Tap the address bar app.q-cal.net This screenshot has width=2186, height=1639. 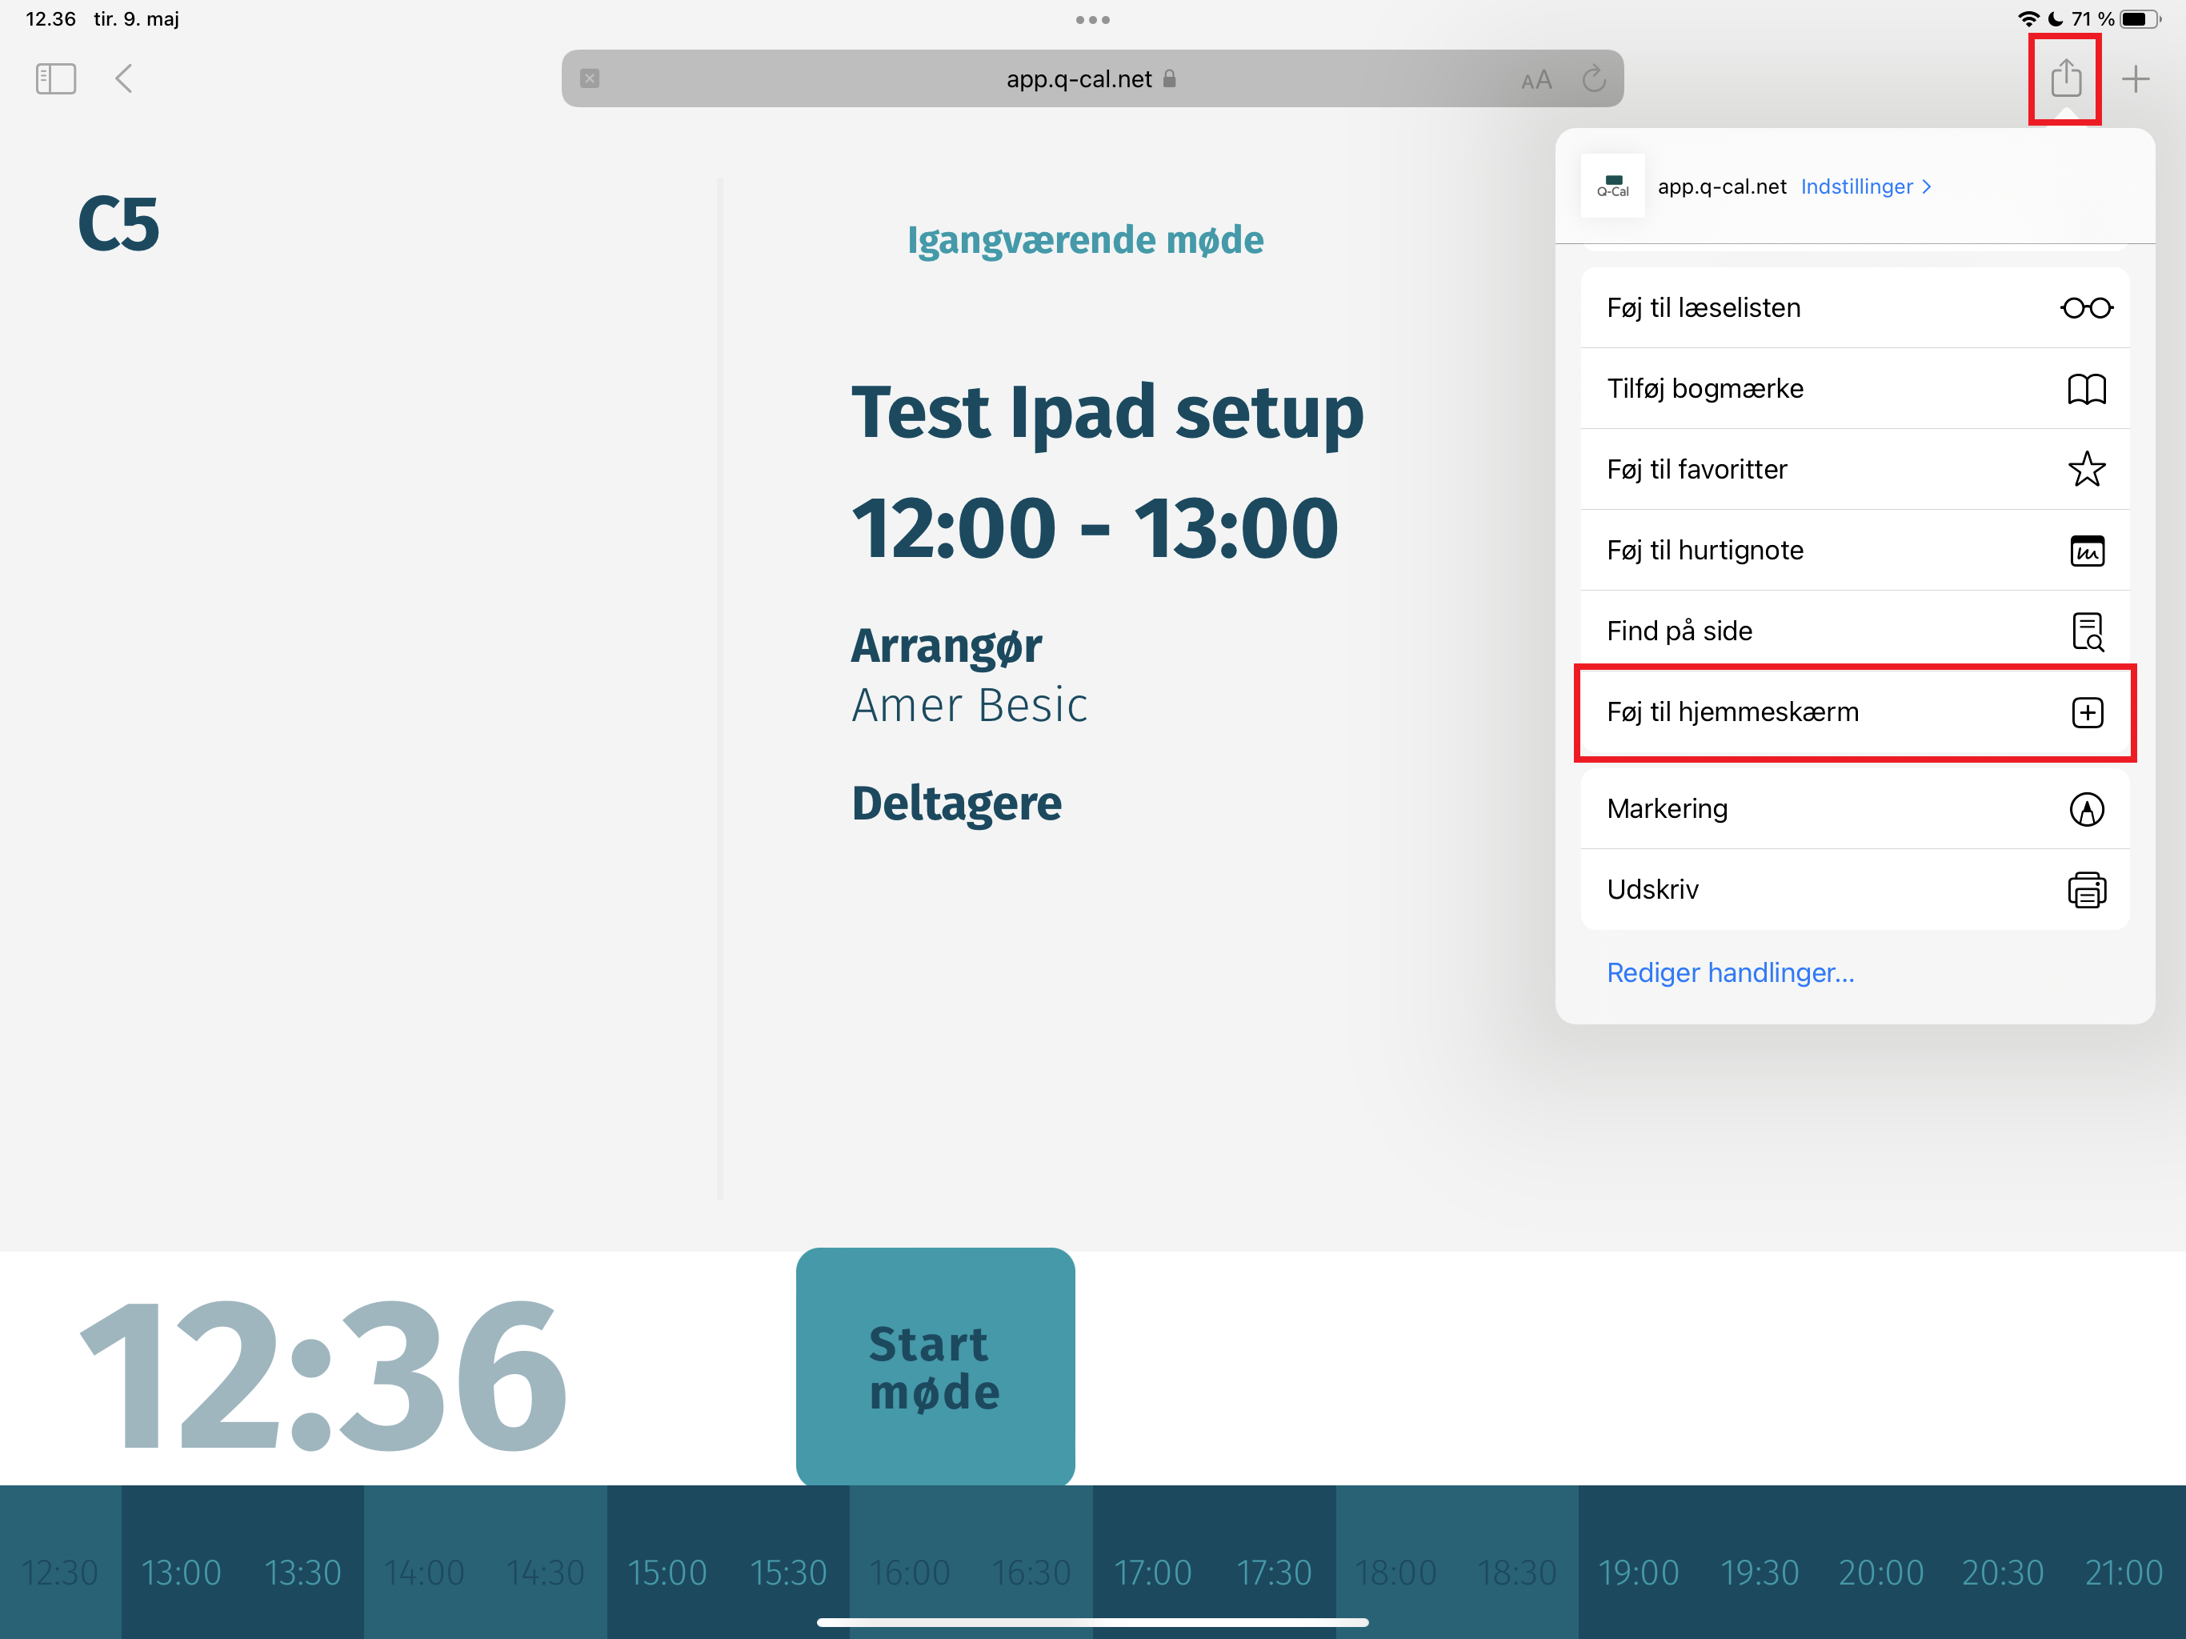(x=1092, y=78)
